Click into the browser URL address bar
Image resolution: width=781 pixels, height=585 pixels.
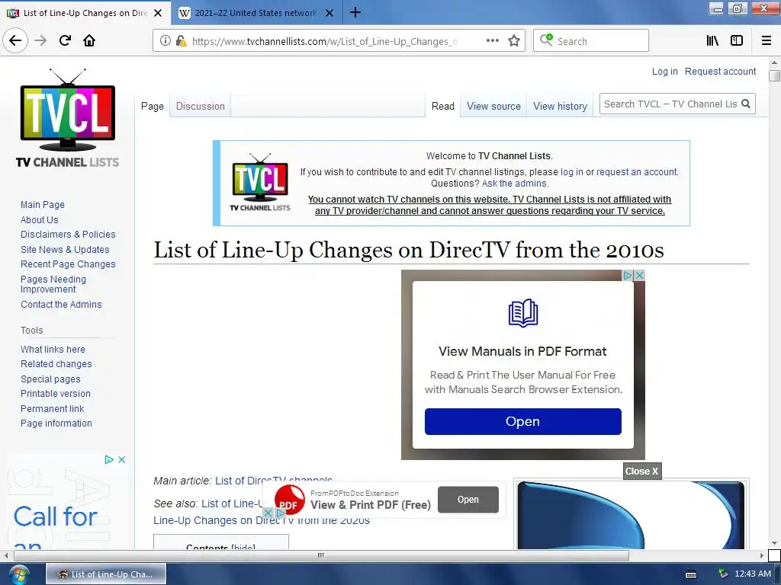323,41
